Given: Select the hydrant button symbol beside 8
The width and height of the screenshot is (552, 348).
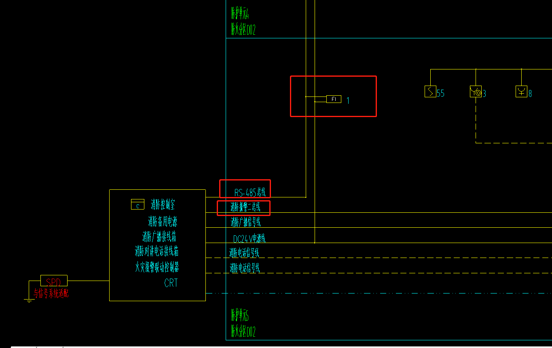Looking at the screenshot, I should point(521,92).
